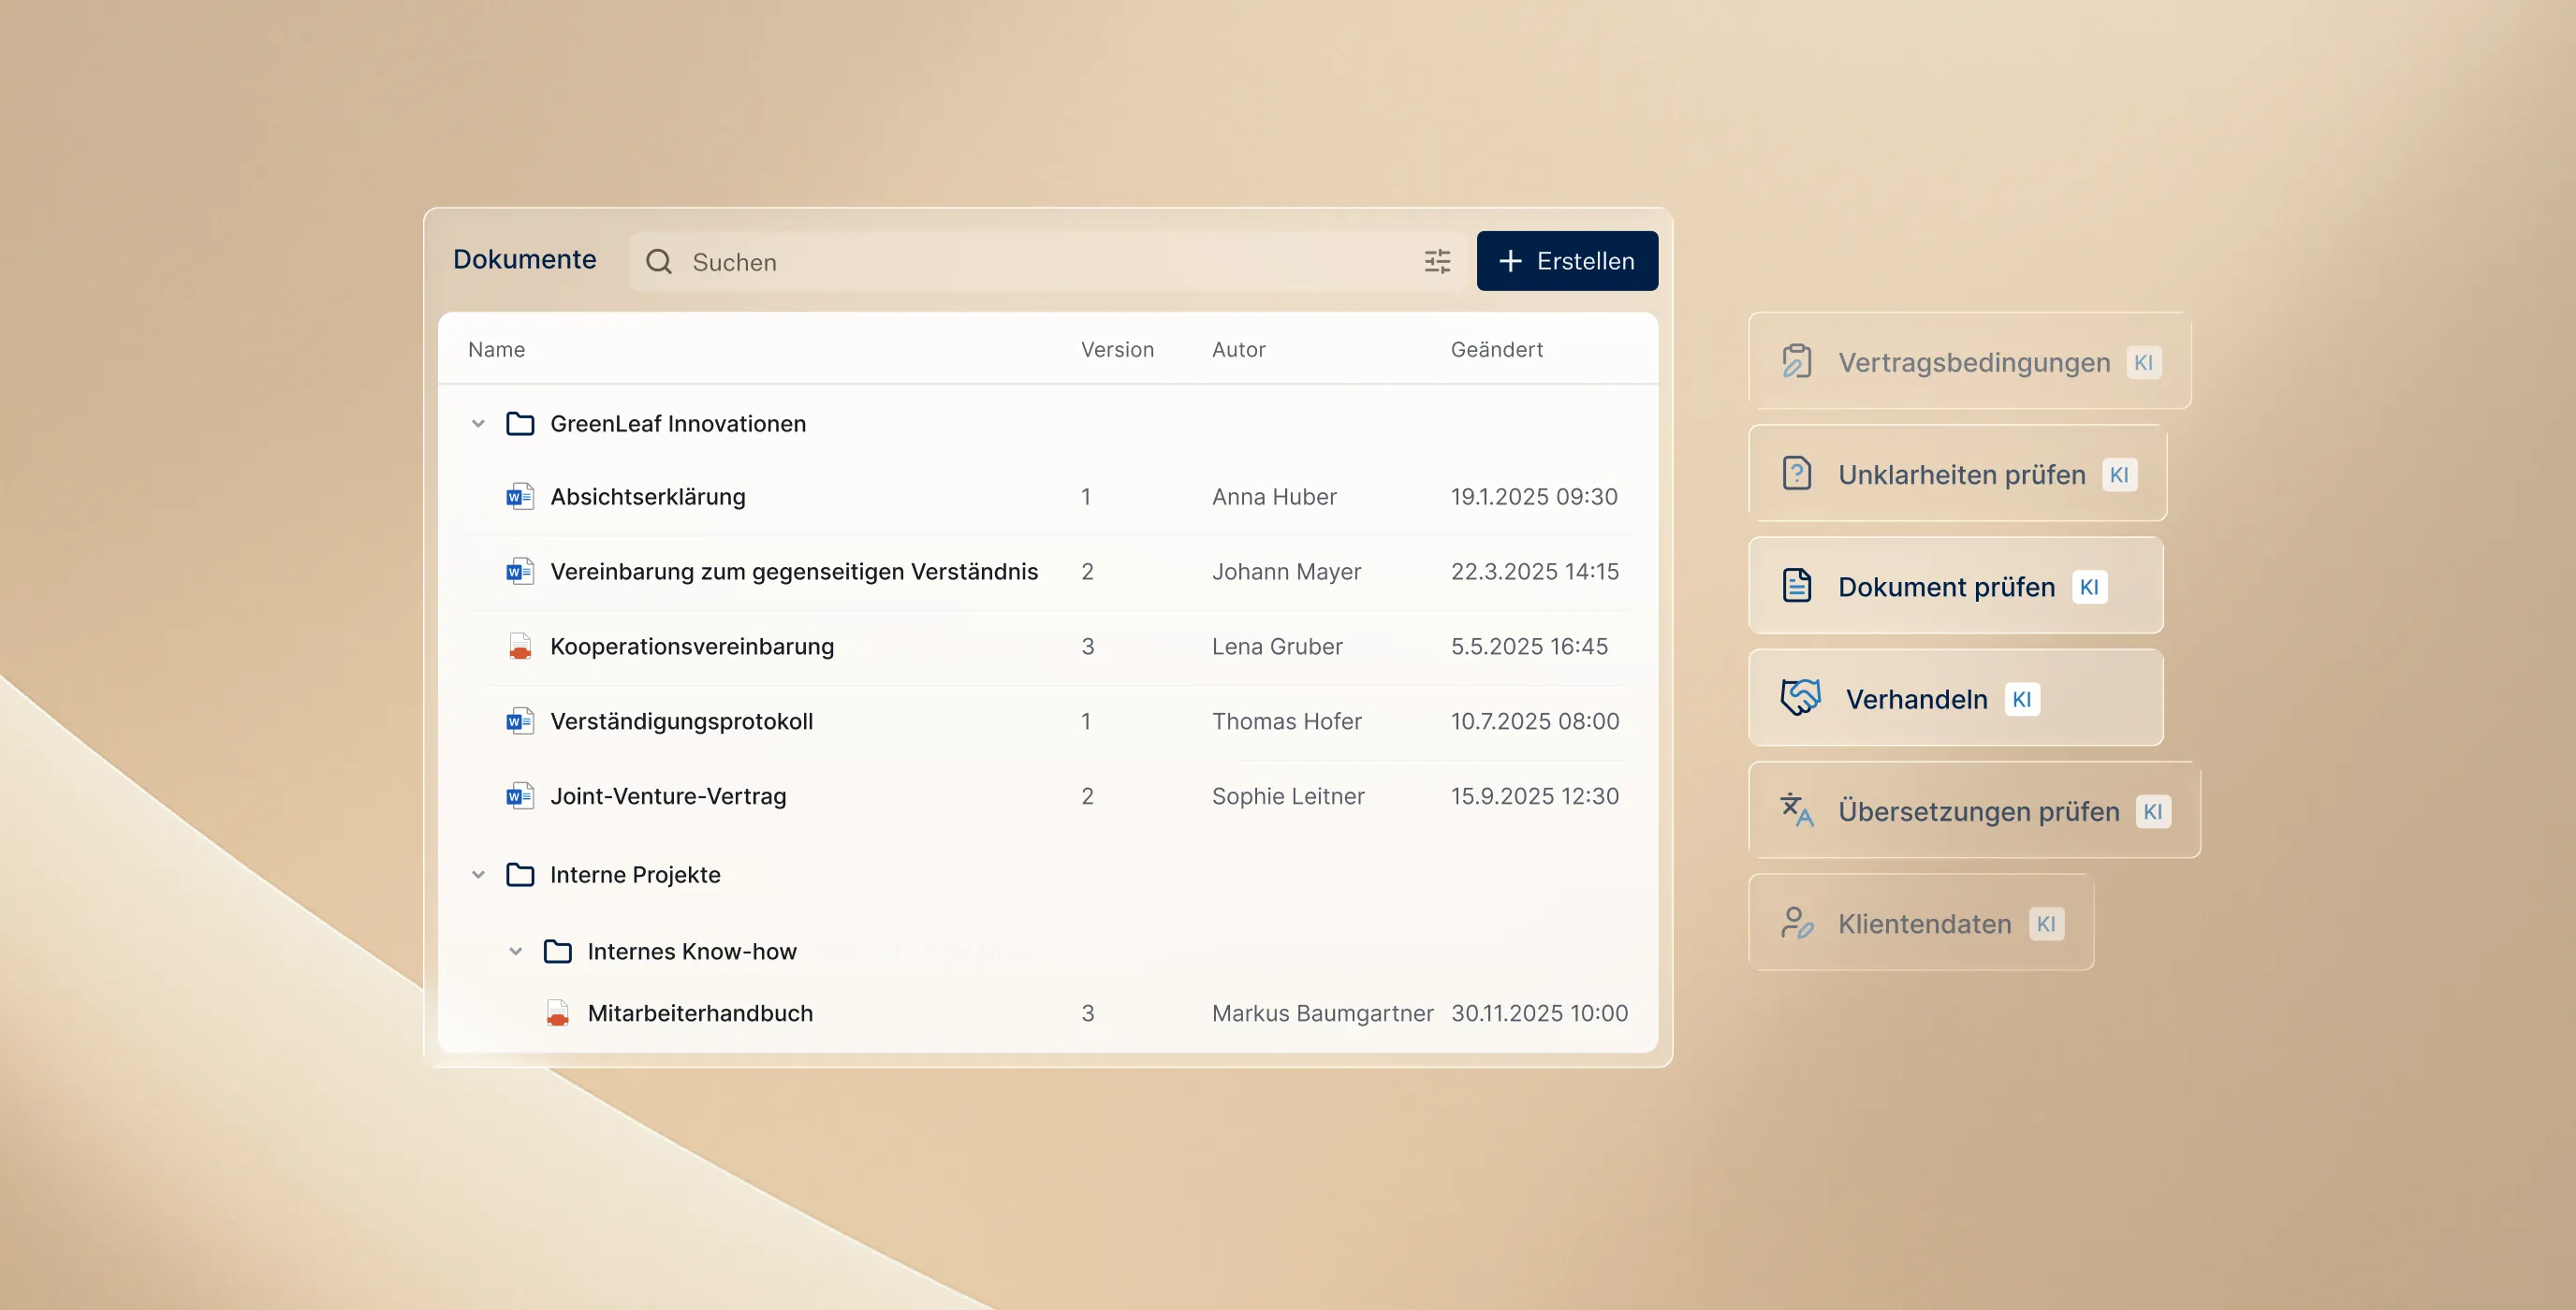This screenshot has height=1310, width=2576.
Task: Click the Dokument prüfen document icon
Action: 1796,586
